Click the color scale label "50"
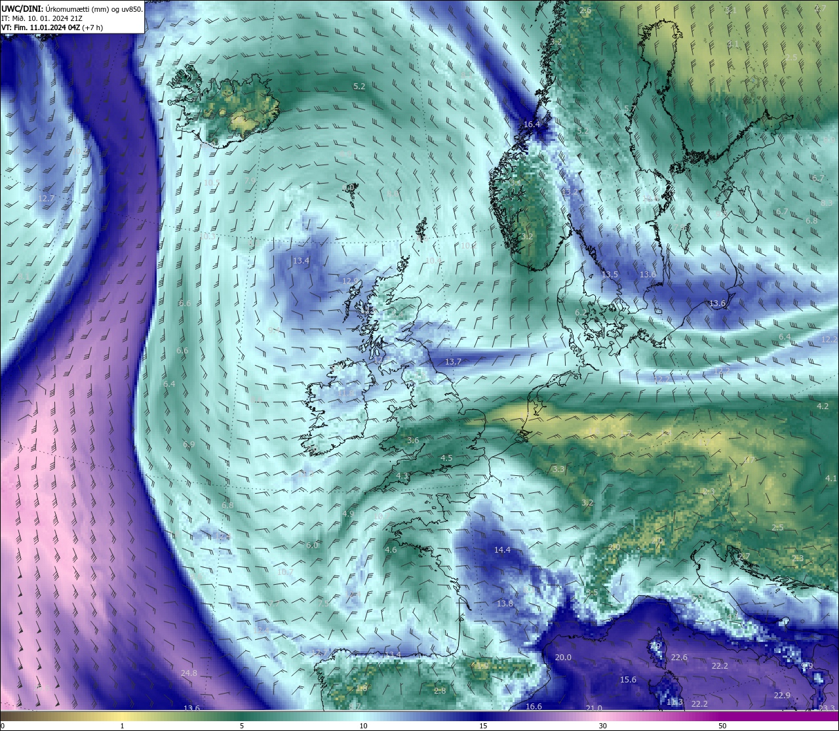Viewport: 839px width, 731px height. 722,726
